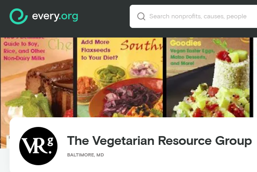The image size is (257, 172).
Task: Click the magnifying glass search icon
Action: pos(141,16)
